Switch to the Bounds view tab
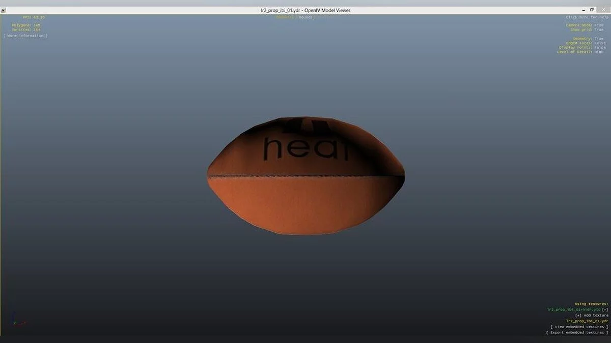Screen dimensions: 611x343 point(305,17)
